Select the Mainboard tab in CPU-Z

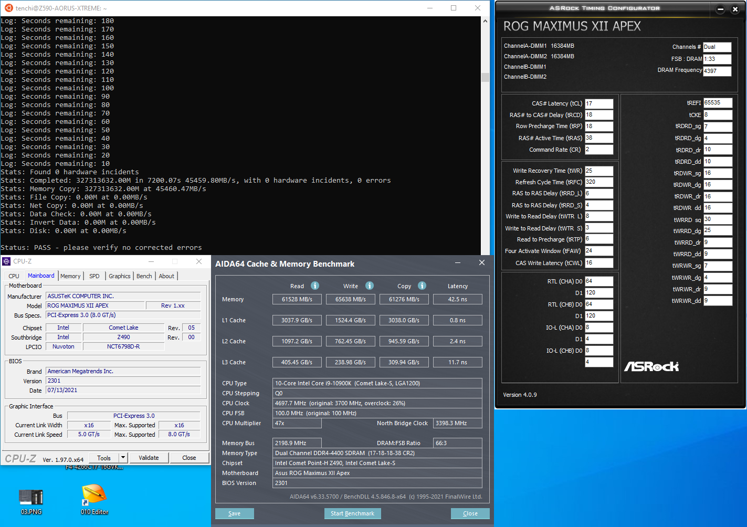tap(41, 276)
